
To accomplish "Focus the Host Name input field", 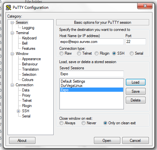I will [92, 42].
